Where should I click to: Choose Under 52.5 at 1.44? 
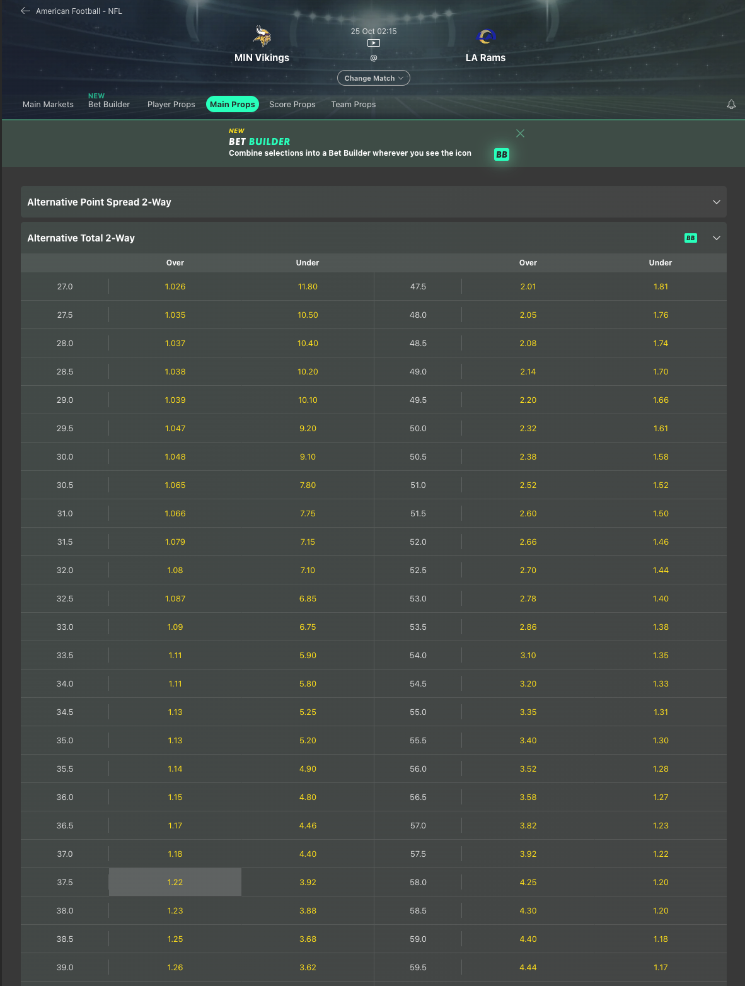661,570
